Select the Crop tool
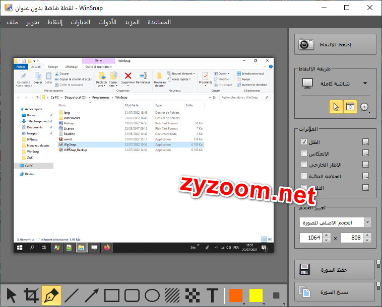 coord(31,295)
